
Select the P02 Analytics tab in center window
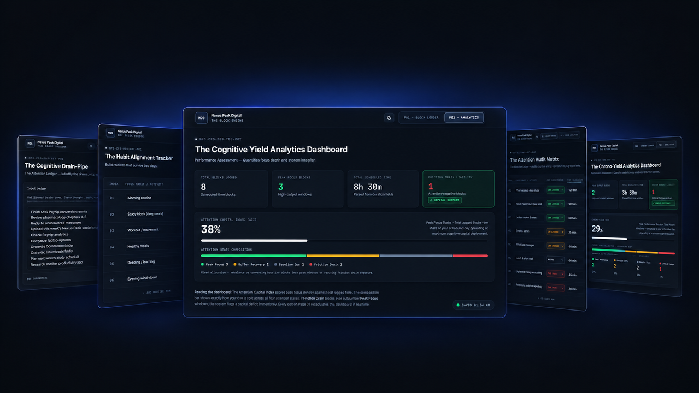[463, 117]
